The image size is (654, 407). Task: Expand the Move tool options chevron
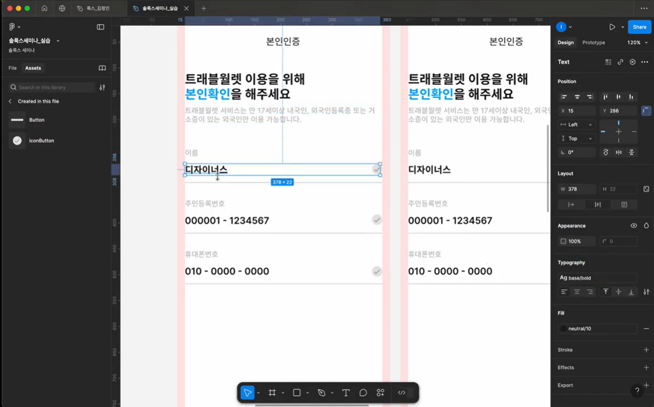pyautogui.click(x=259, y=393)
